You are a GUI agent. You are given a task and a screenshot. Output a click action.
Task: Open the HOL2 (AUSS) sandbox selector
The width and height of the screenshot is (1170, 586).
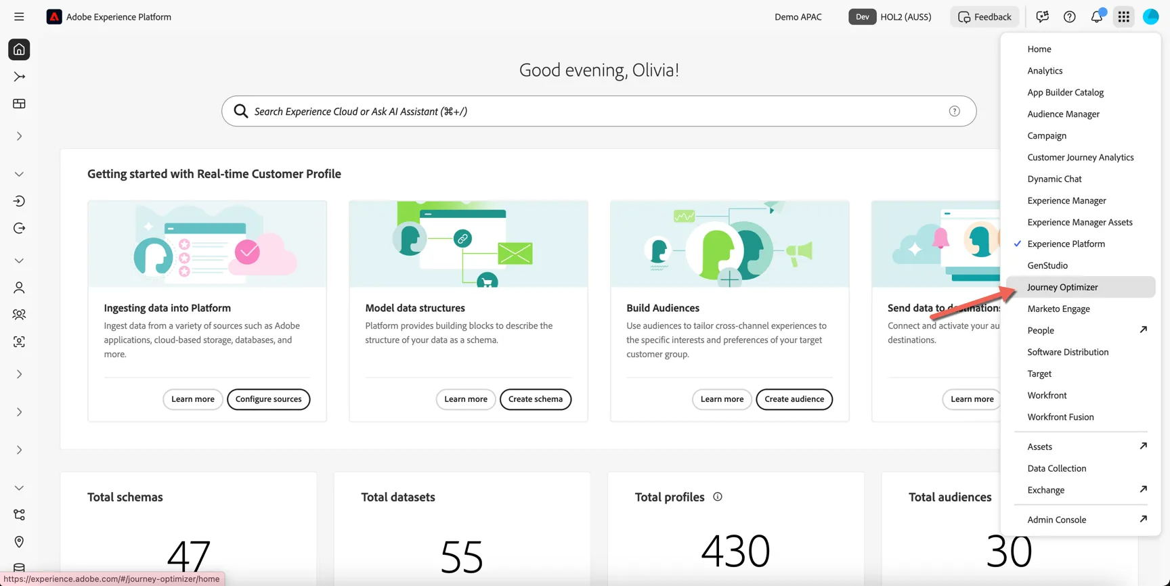click(x=890, y=17)
